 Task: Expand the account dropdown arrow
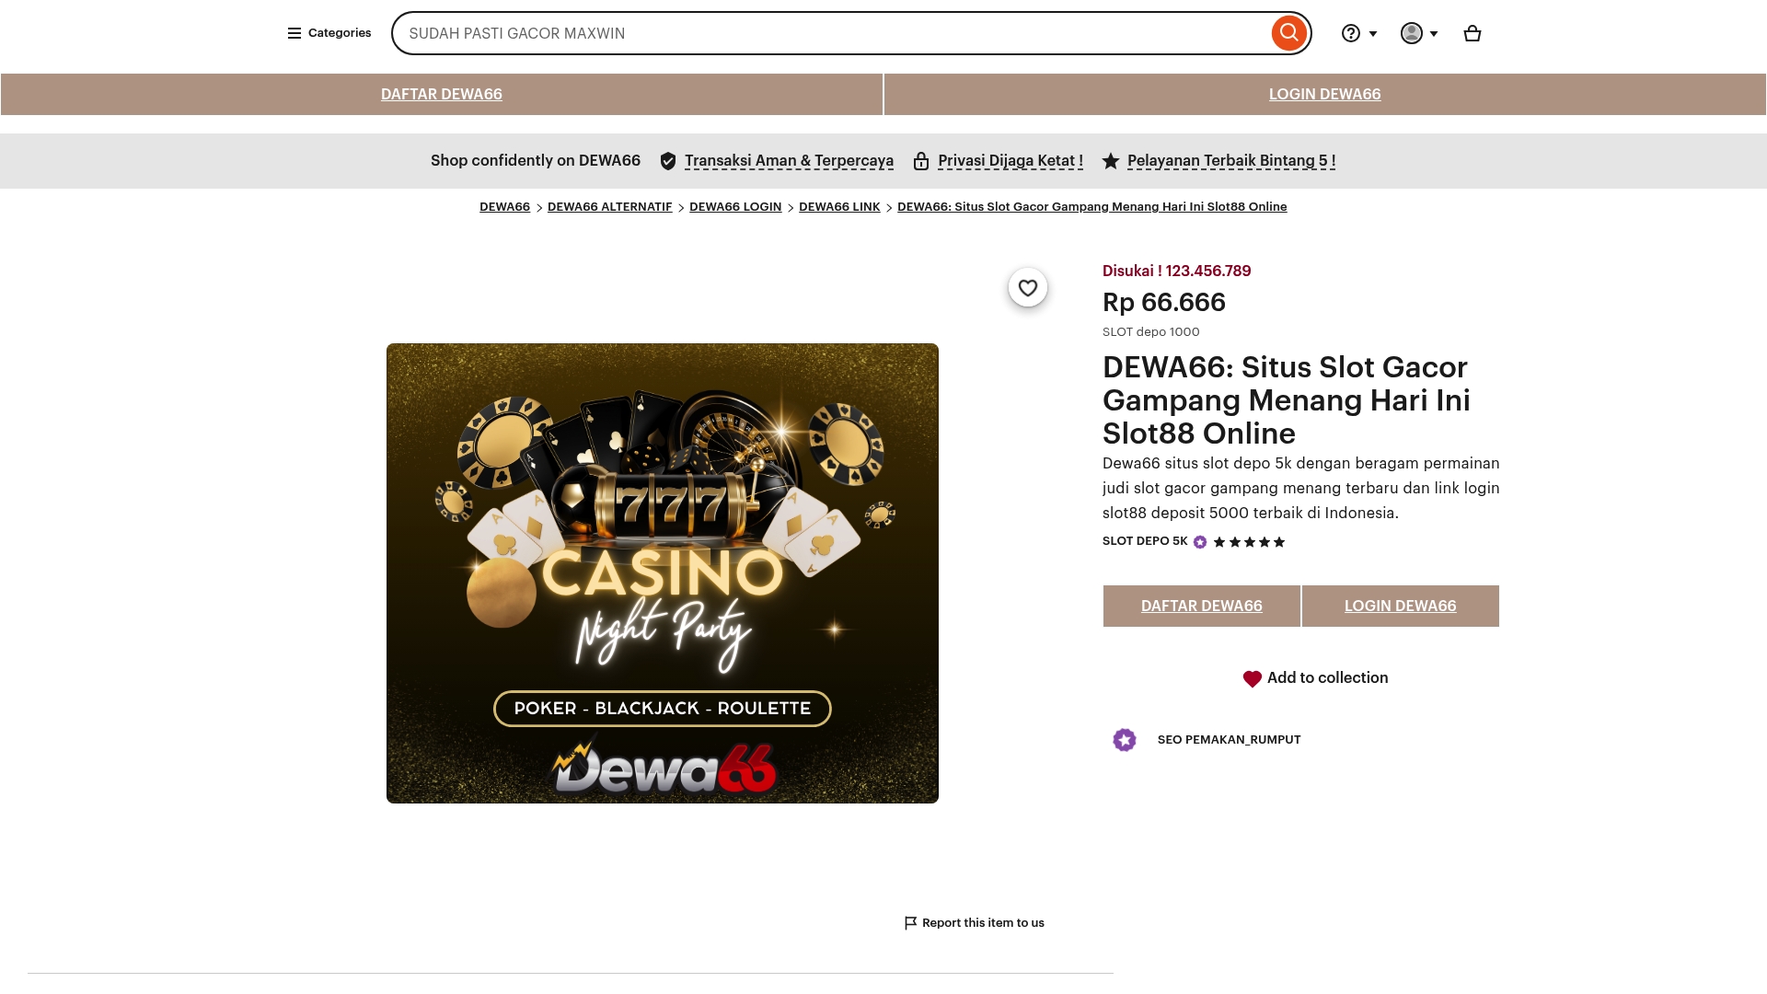coord(1434,34)
